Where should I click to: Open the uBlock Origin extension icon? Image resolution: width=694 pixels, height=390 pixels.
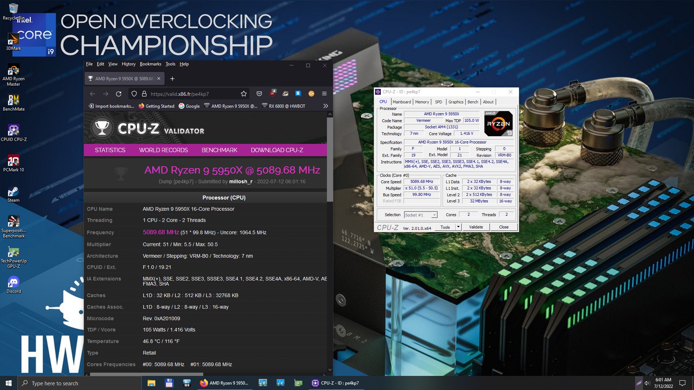[x=272, y=93]
